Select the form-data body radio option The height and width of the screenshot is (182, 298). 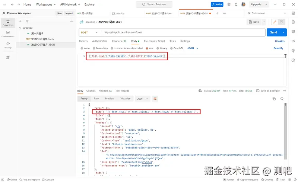tap(100, 48)
